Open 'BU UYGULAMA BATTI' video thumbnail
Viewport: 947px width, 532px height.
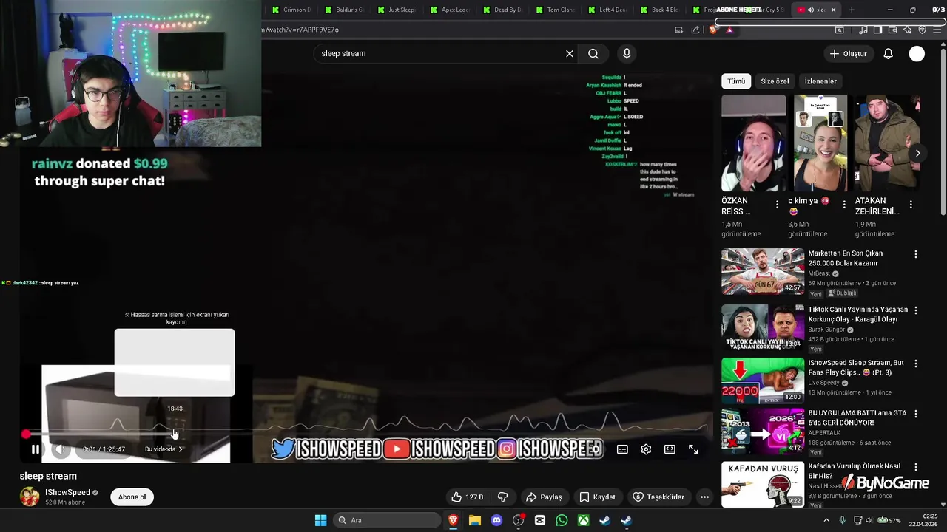tap(763, 430)
